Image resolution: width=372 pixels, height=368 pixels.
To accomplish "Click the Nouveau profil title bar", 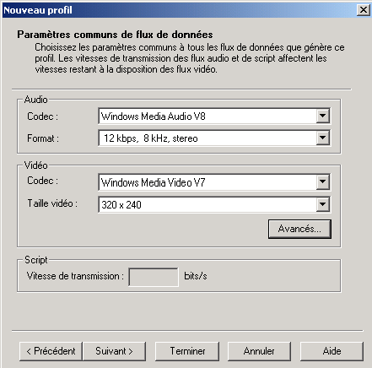I will (x=180, y=10).
